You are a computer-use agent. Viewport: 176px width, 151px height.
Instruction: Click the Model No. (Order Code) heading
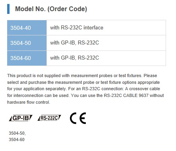click(x=51, y=9)
